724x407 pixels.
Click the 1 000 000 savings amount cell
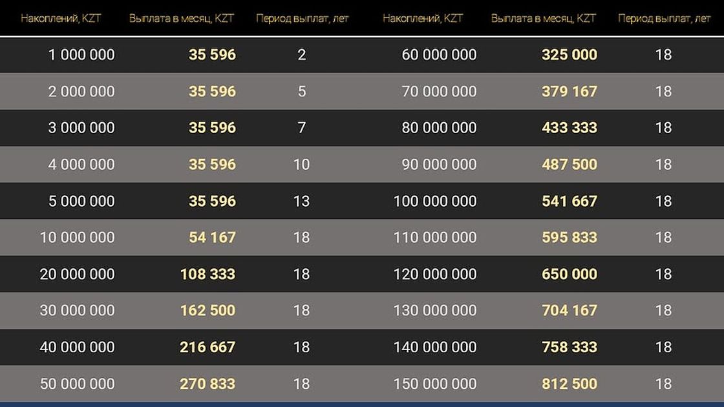click(81, 55)
